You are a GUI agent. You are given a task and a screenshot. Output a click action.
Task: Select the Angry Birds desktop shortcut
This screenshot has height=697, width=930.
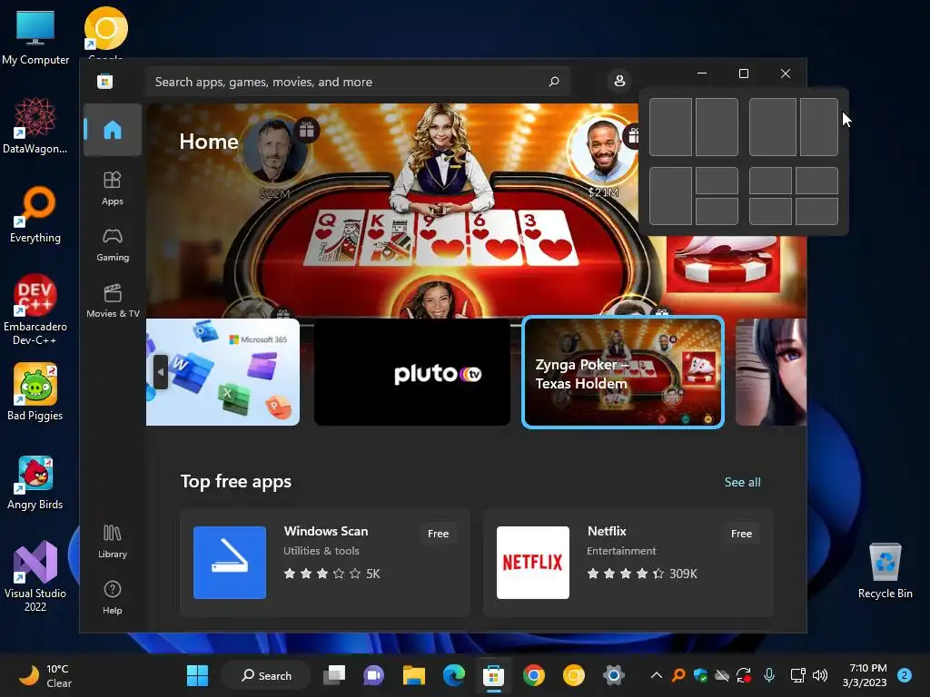point(35,482)
